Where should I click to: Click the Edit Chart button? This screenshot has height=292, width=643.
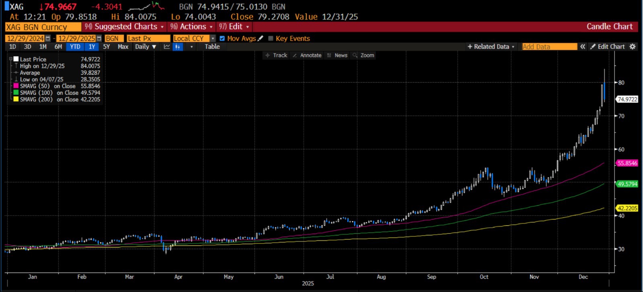[607, 47]
